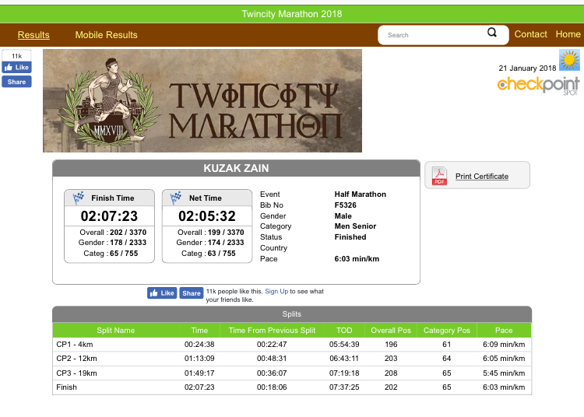Click Finish Time gender rank 178 / 2333
The height and width of the screenshot is (417, 584).
(x=128, y=243)
